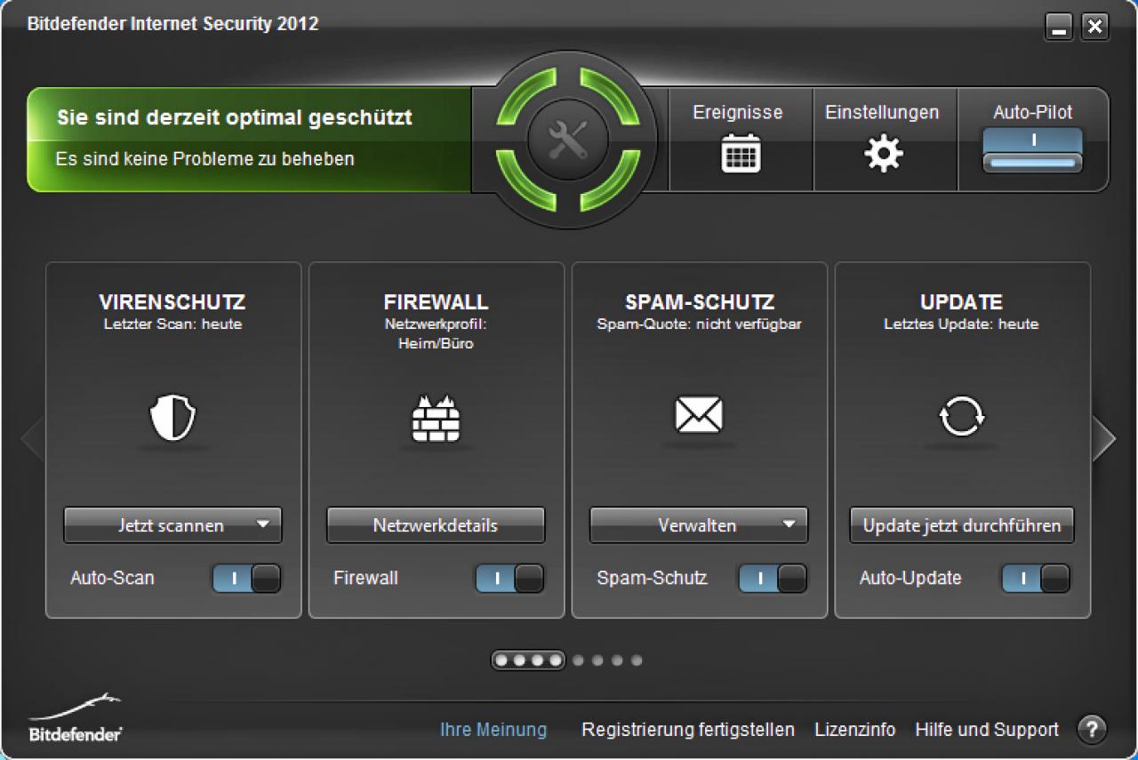Minimize the Bitdefender window
Viewport: 1138px width, 760px height.
pyautogui.click(x=1059, y=27)
